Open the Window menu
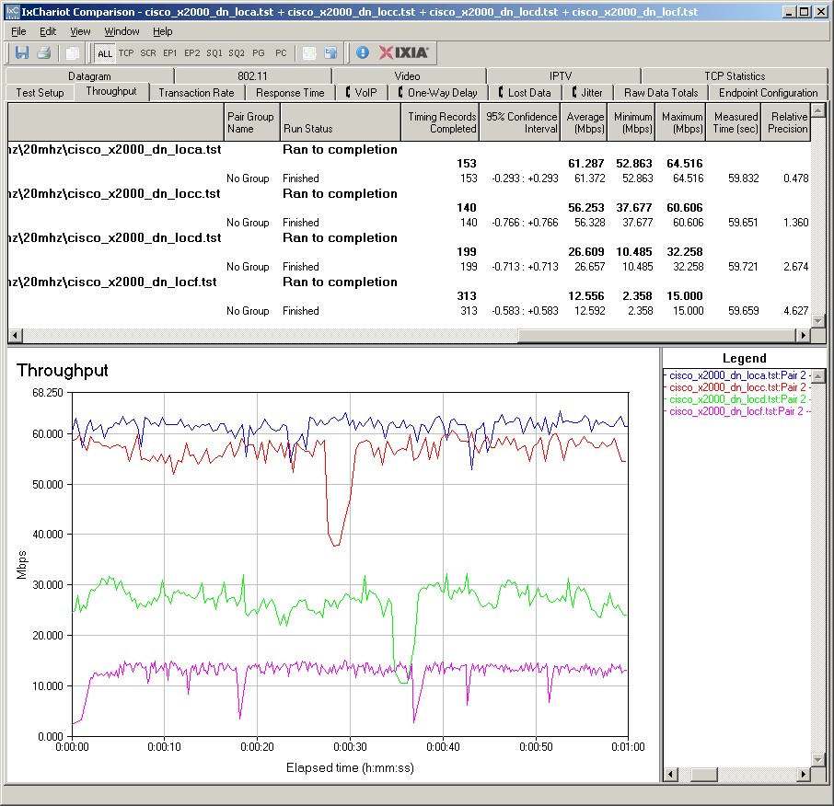The height and width of the screenshot is (806, 834). pos(122,31)
